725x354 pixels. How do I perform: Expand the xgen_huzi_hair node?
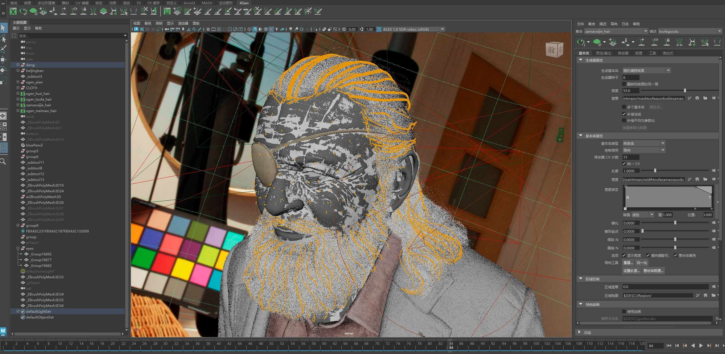pos(18,93)
